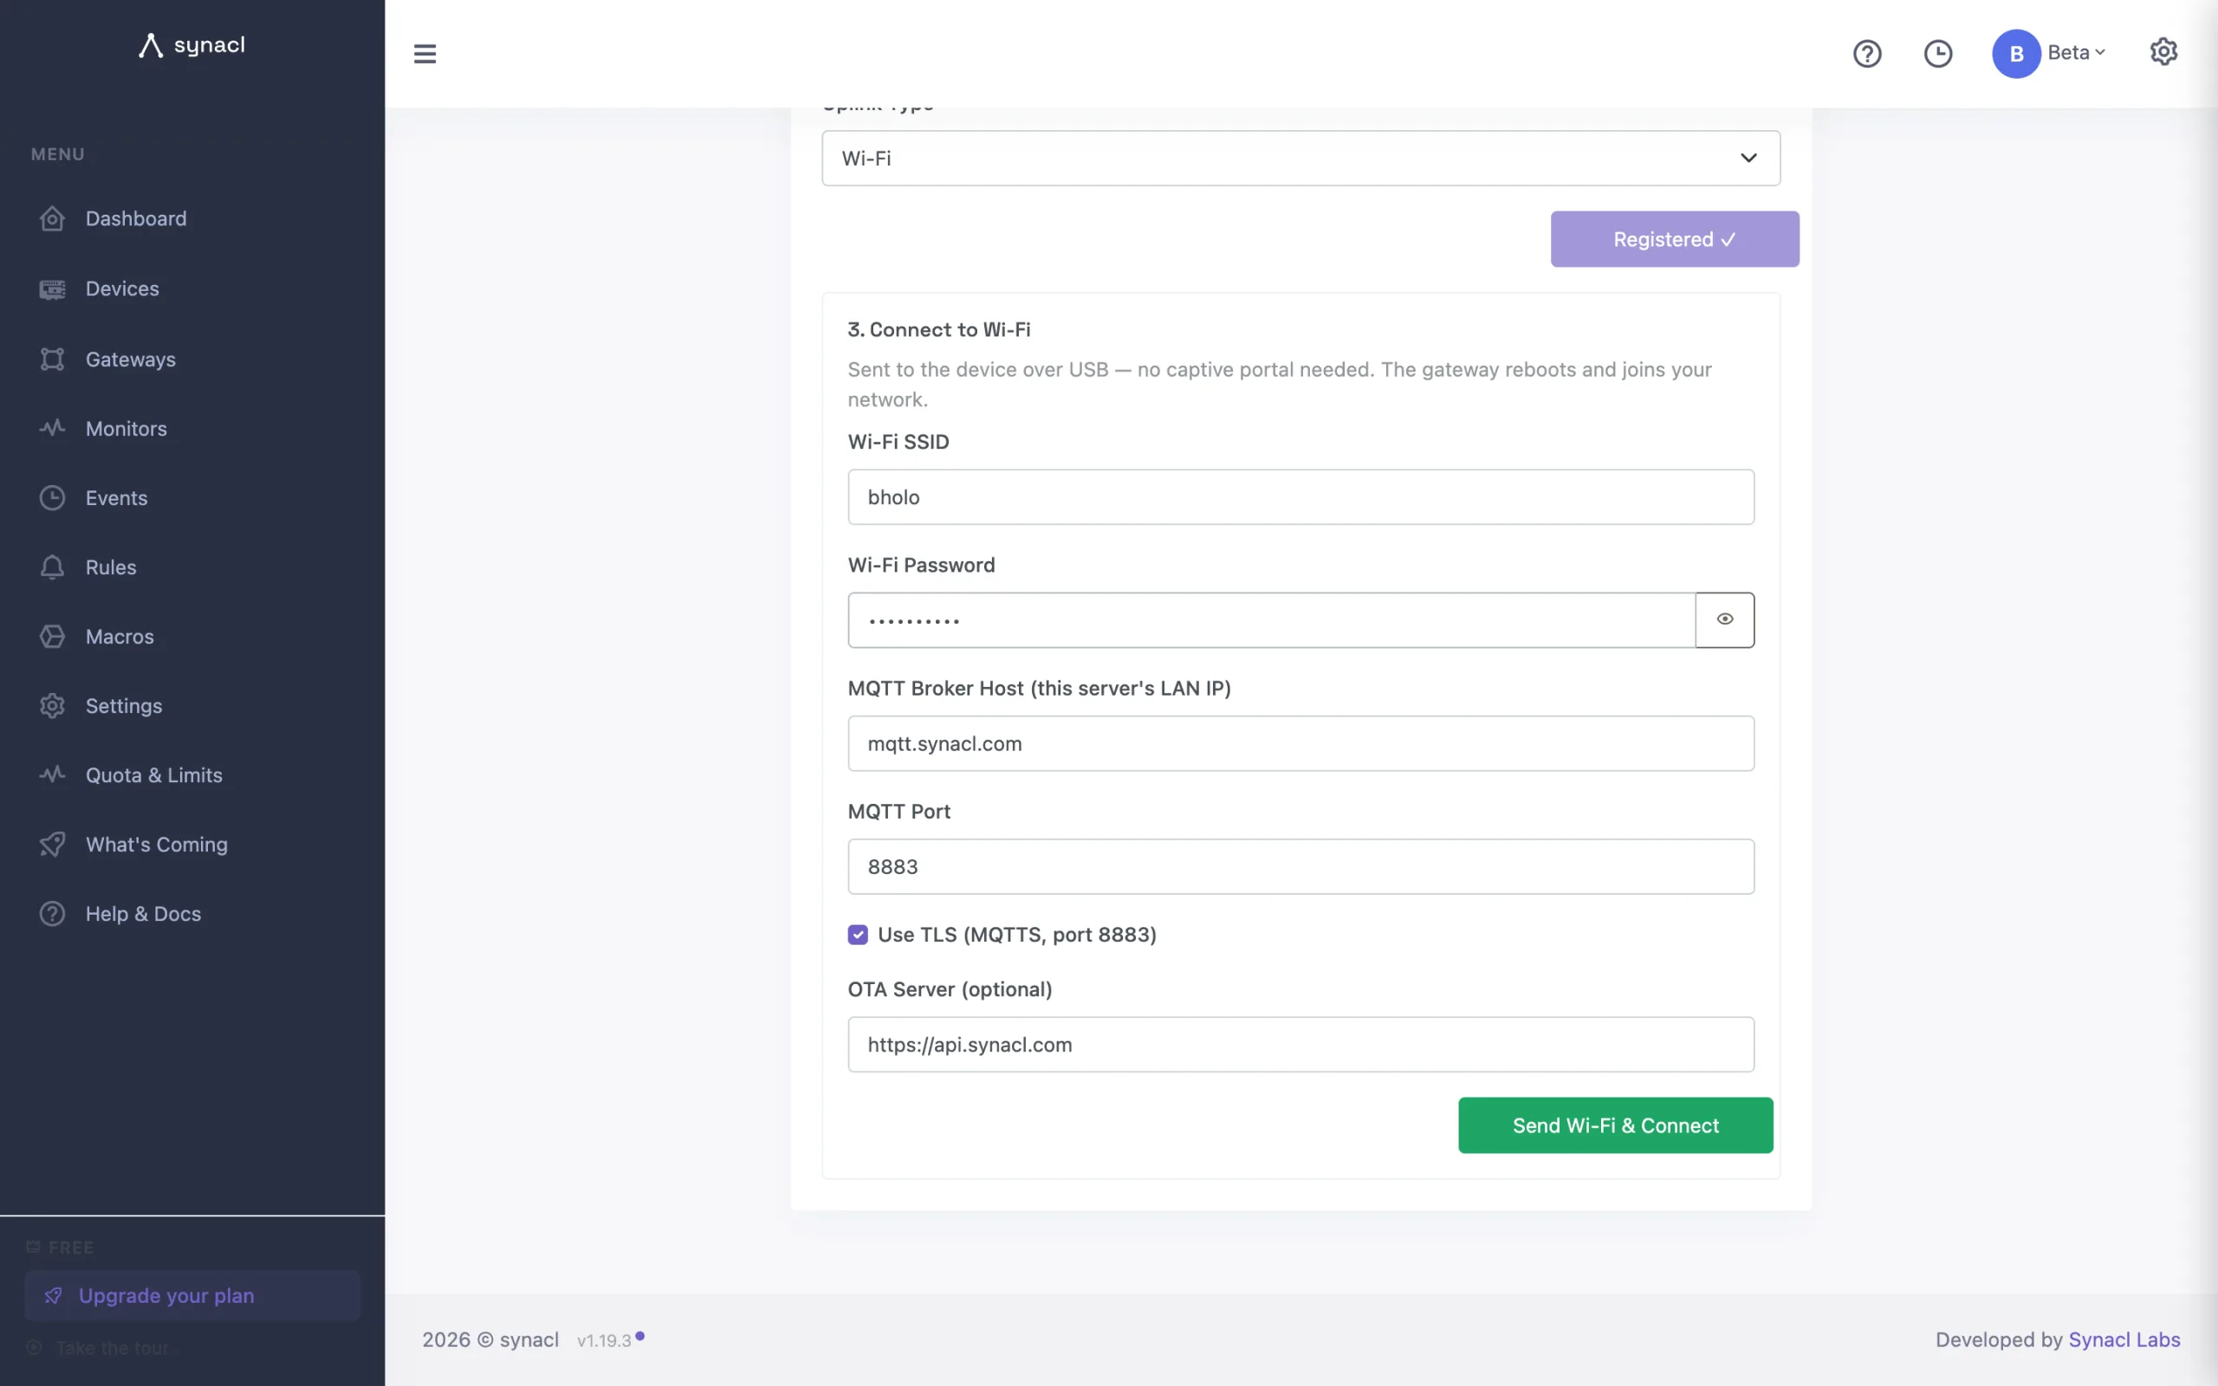Image resolution: width=2218 pixels, height=1386 pixels.
Task: Click the Wi-Fi Password input field
Action: point(1271,619)
